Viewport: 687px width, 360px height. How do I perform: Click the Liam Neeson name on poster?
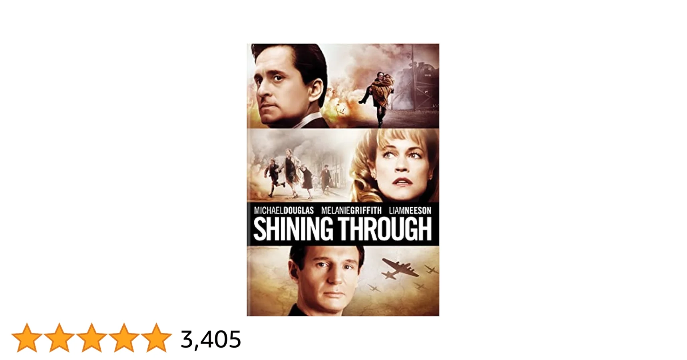[x=410, y=210]
